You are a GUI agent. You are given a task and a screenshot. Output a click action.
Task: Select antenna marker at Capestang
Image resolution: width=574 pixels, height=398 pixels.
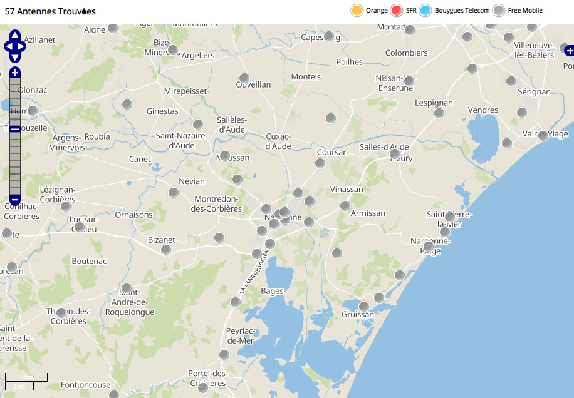329,36
